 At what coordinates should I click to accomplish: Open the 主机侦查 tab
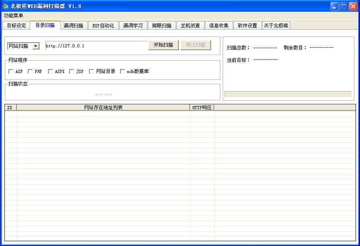click(190, 25)
